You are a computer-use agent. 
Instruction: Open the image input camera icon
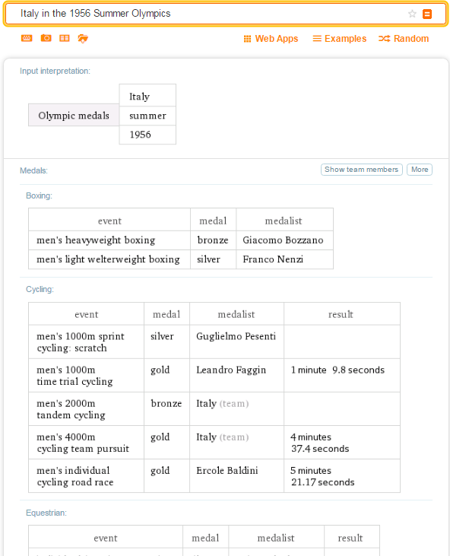46,38
